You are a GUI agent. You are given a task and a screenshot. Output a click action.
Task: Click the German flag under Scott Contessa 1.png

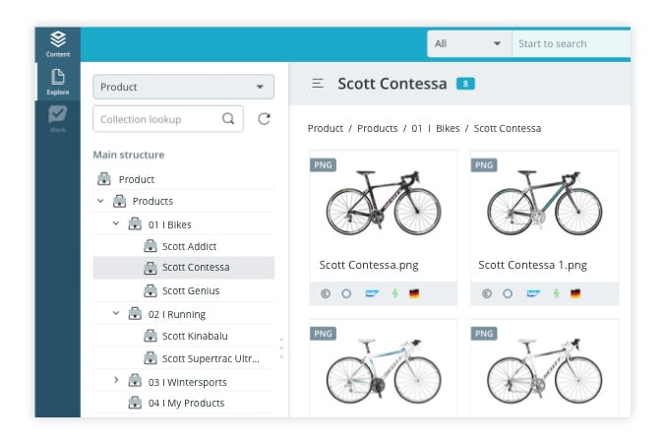pos(575,293)
